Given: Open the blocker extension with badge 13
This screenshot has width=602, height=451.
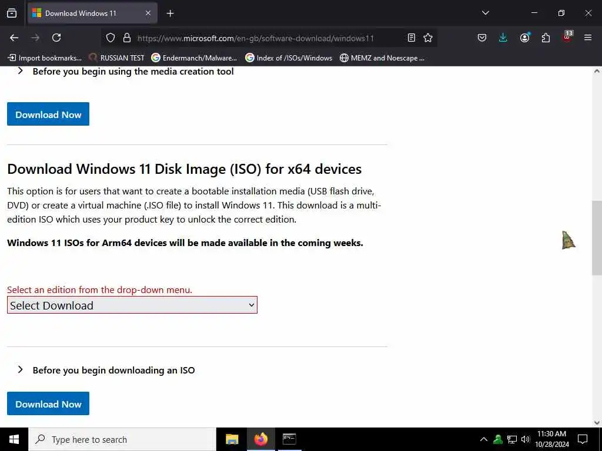Looking at the screenshot, I should pyautogui.click(x=567, y=36).
